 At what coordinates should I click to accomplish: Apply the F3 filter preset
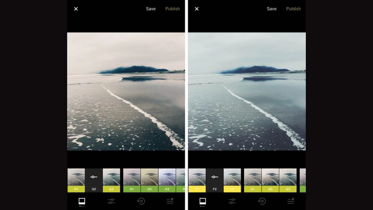point(232,180)
